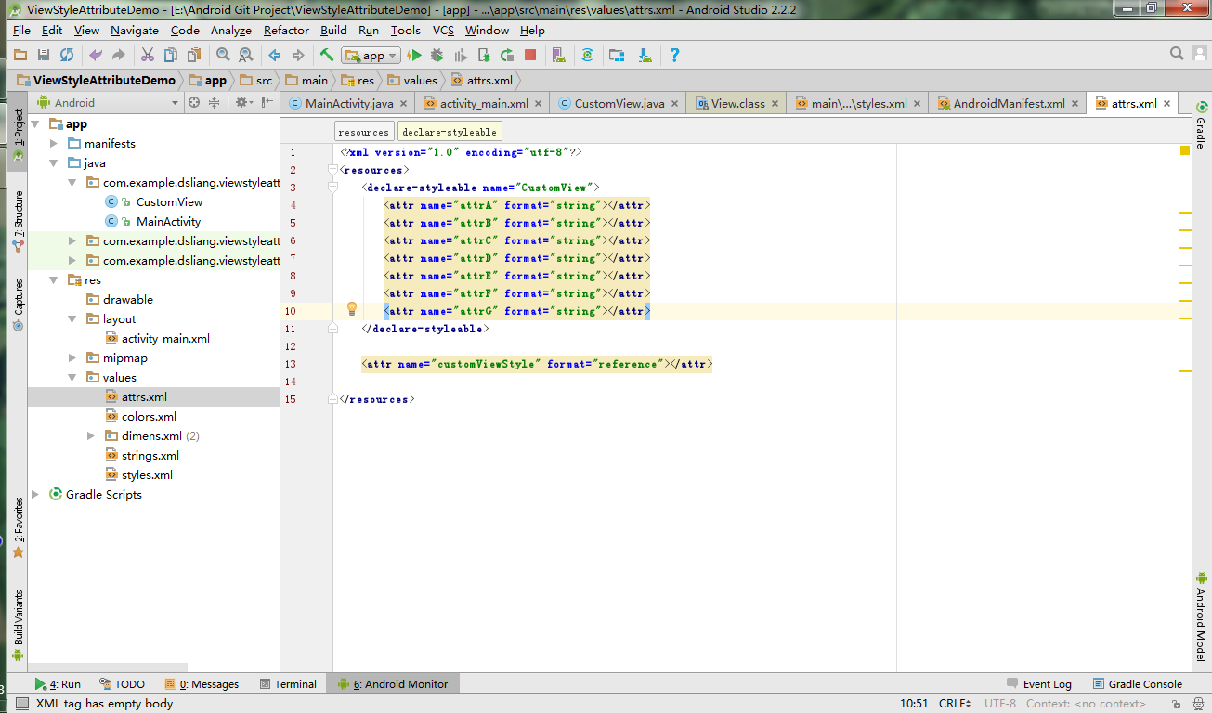
Task: Navigate Forward with the right arrow
Action: (x=298, y=55)
